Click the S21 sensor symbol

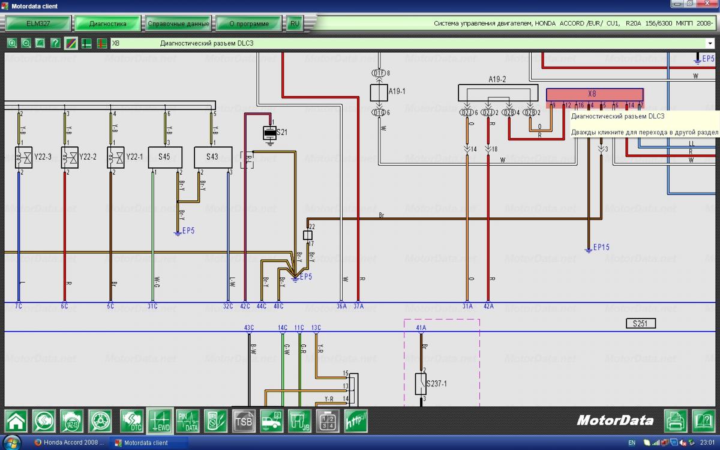click(x=270, y=132)
